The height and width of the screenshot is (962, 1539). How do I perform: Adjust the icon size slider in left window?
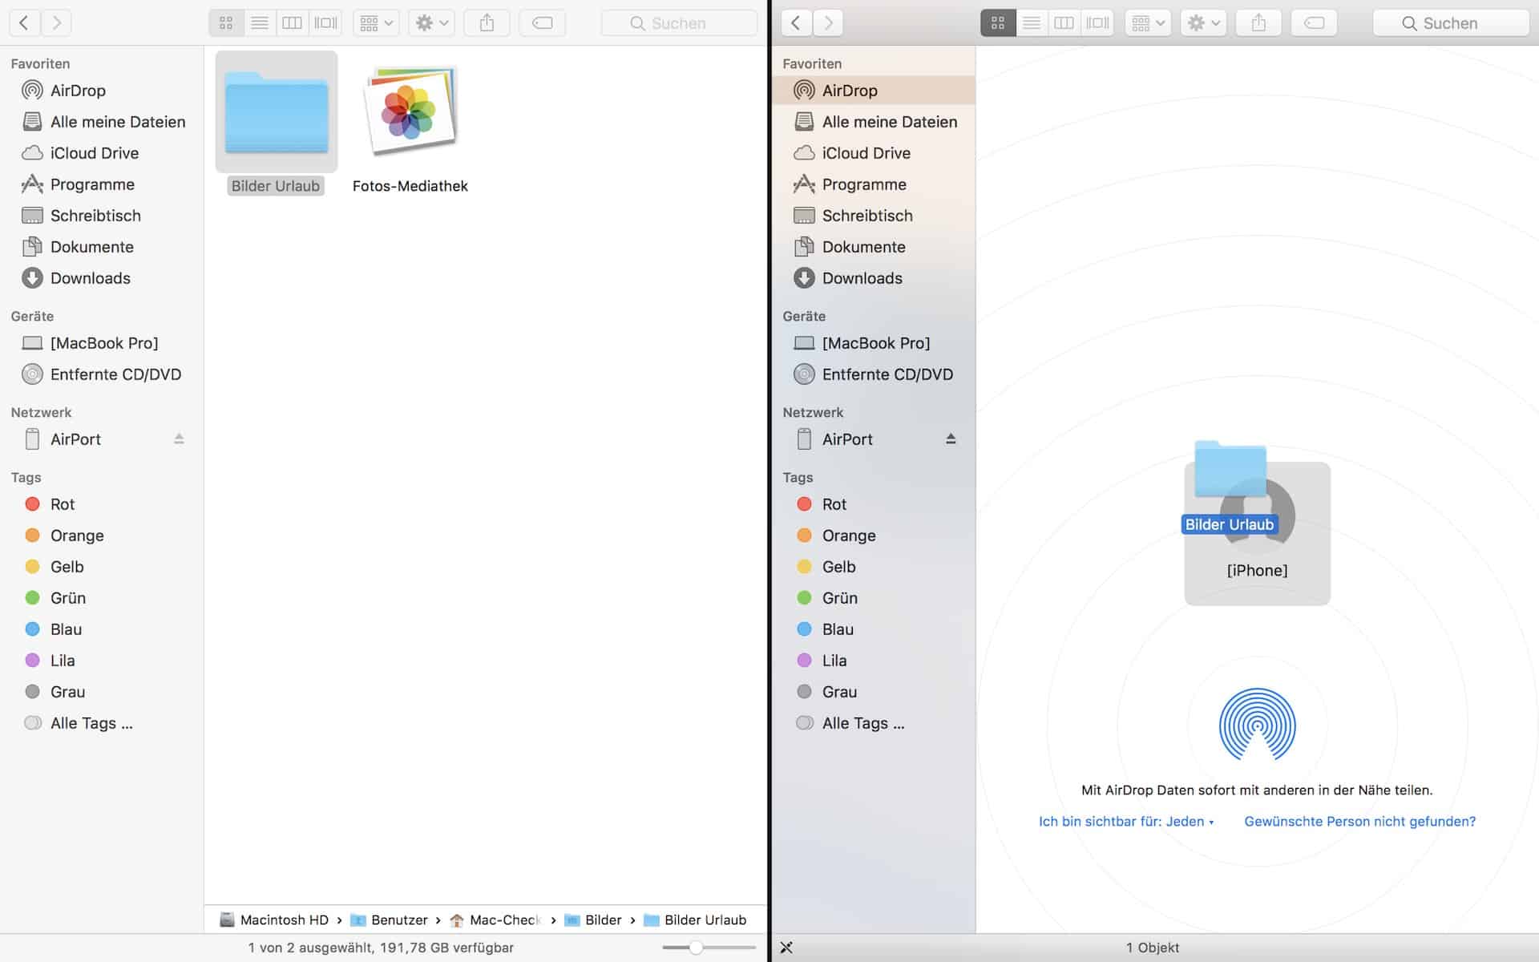[x=696, y=948]
